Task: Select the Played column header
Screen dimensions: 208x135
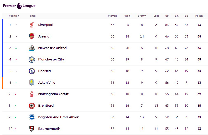Action: tap(112, 16)
